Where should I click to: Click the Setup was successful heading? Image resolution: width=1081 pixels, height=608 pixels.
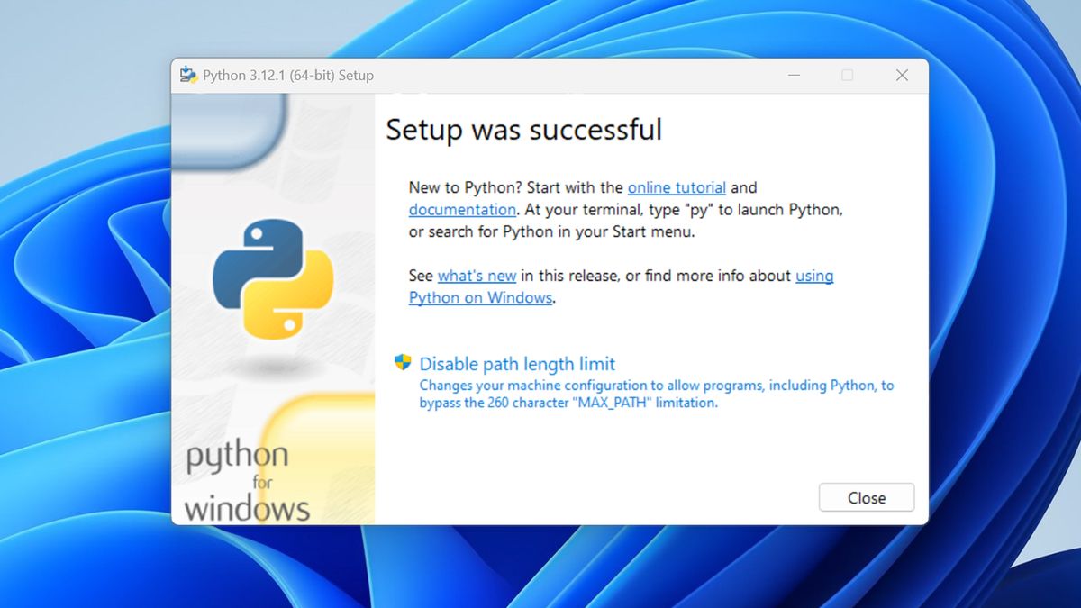pyautogui.click(x=522, y=130)
